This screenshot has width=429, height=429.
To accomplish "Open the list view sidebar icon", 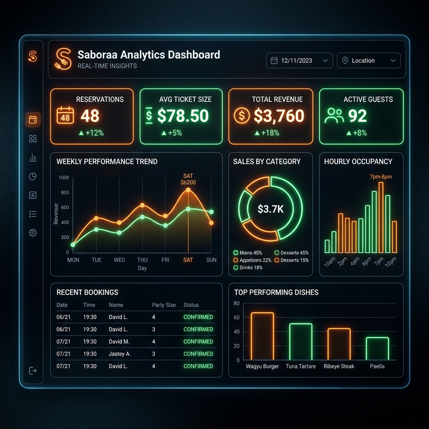I will point(33,214).
